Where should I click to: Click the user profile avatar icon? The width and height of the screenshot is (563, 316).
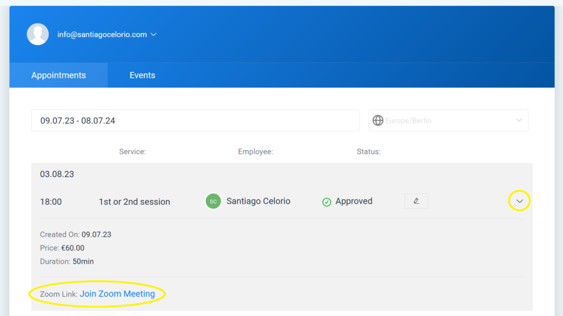[x=38, y=34]
